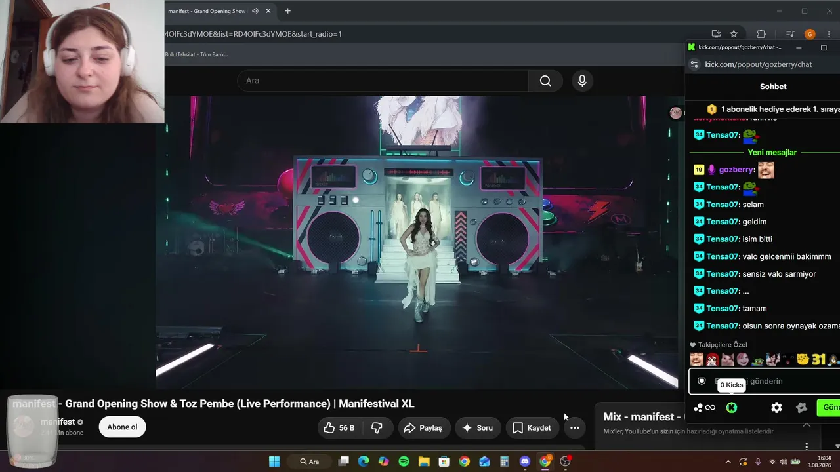Open Copilot from the taskbar
The height and width of the screenshot is (472, 840).
point(384,462)
